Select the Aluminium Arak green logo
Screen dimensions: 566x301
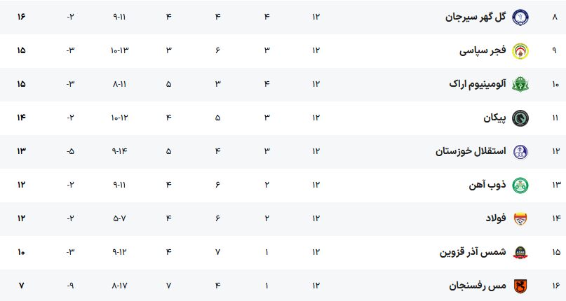(520, 84)
